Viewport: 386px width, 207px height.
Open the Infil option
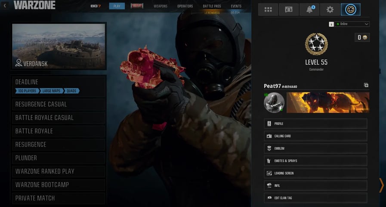click(315, 185)
